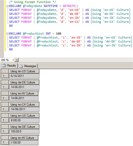Select the 100,00 € result cell

[24, 131]
